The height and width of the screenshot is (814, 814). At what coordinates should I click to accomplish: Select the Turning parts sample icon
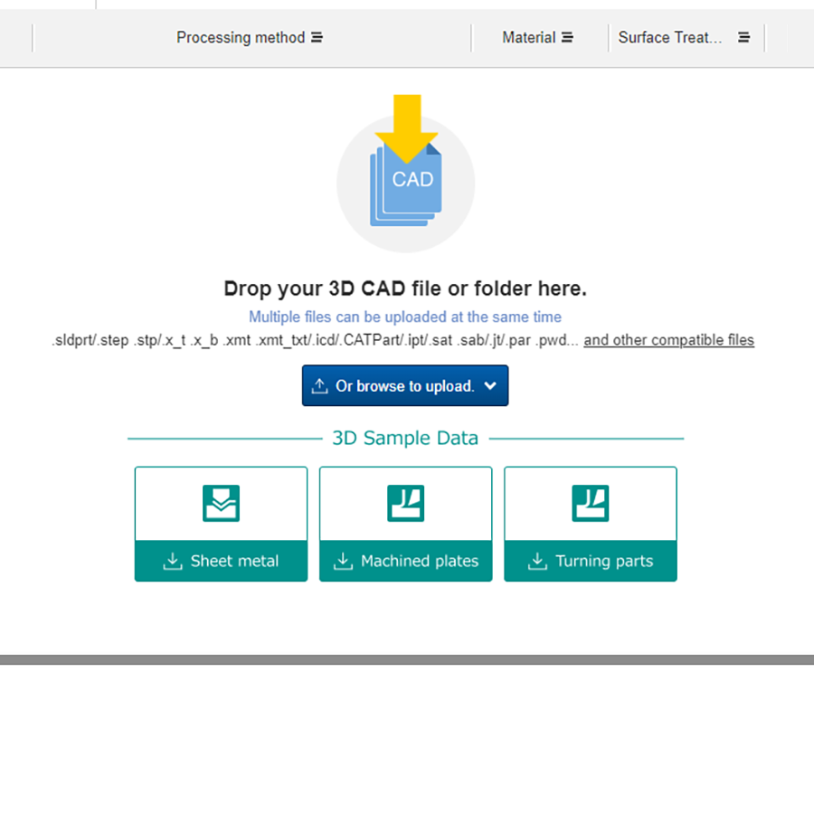tap(591, 504)
